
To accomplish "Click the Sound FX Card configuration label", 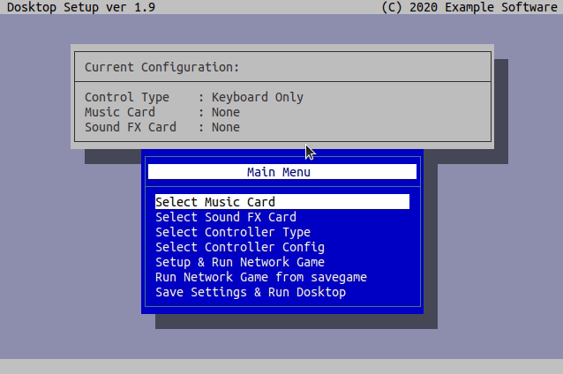I will 131,127.
